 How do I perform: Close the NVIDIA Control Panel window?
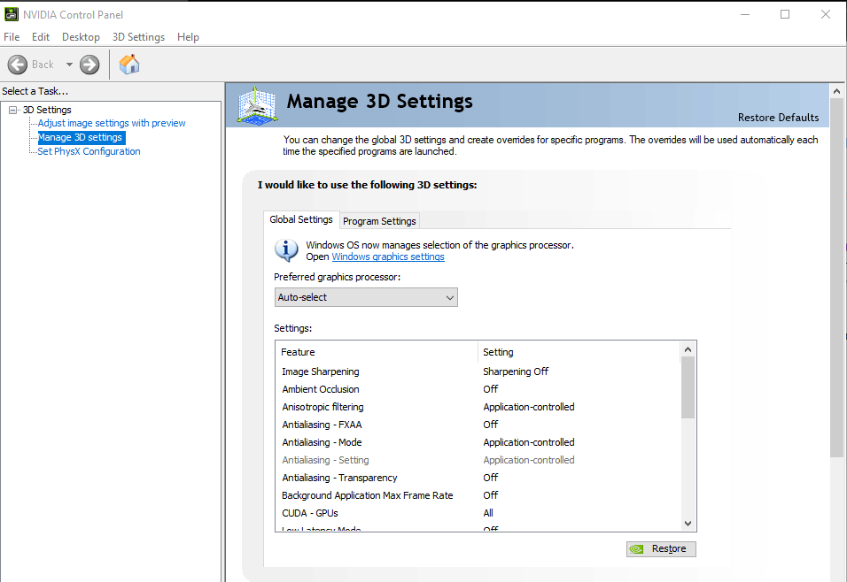[x=826, y=14]
